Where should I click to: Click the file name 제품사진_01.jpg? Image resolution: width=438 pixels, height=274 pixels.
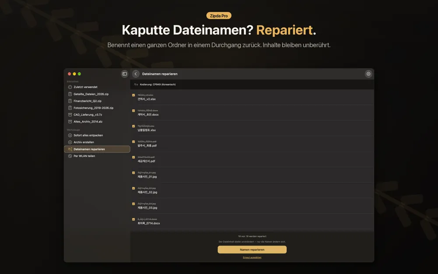coord(147,177)
